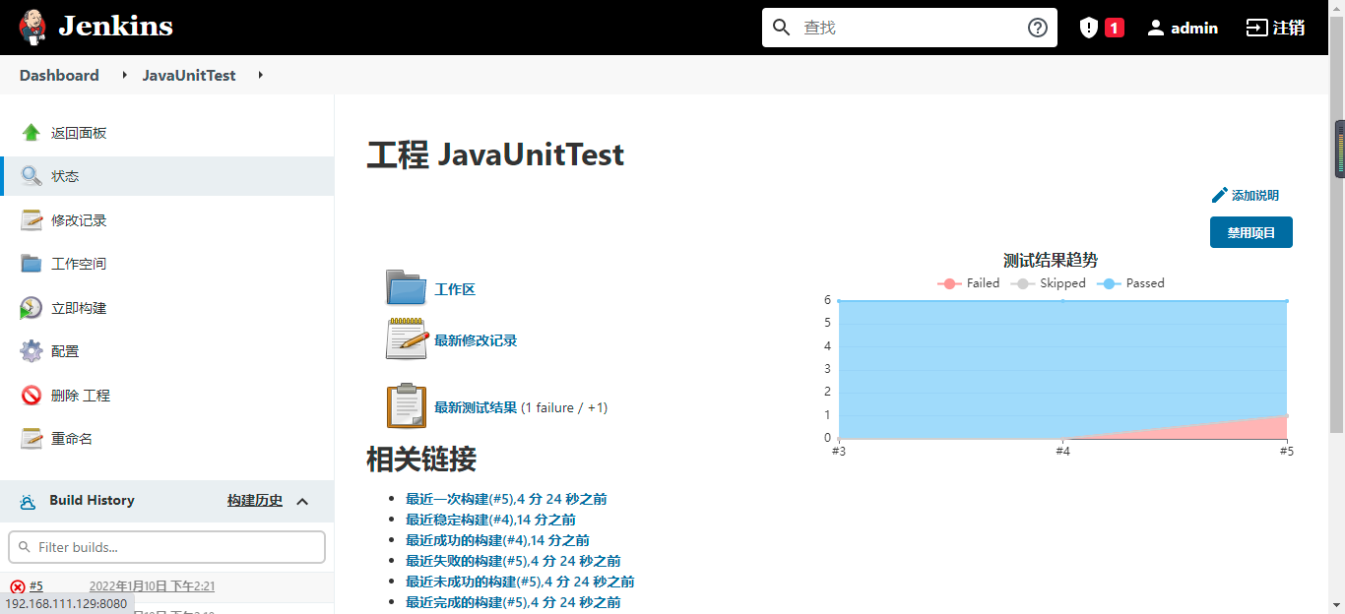The image size is (1345, 614).
Task: Click the large folder 工作区 icon
Action: [406, 288]
